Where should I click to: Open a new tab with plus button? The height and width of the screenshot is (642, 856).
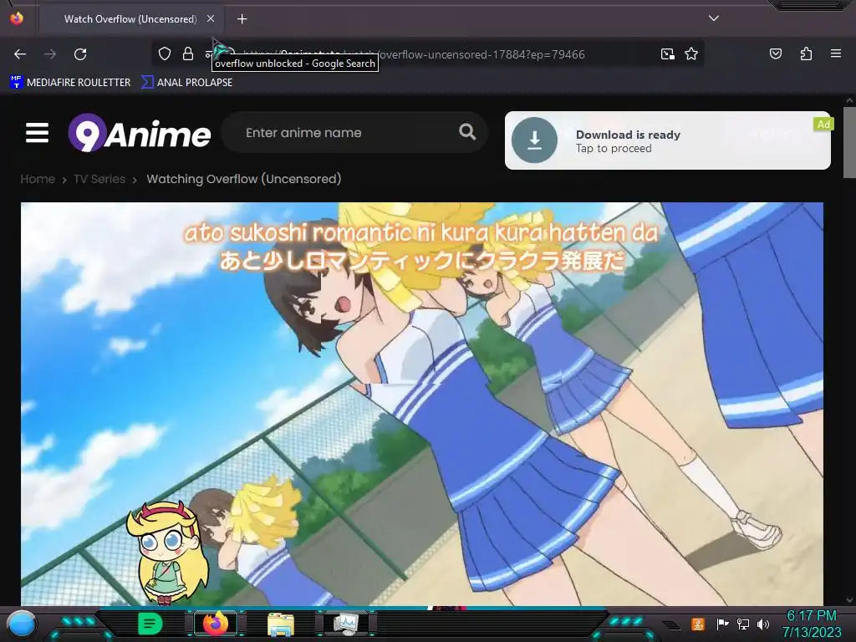coord(242,19)
